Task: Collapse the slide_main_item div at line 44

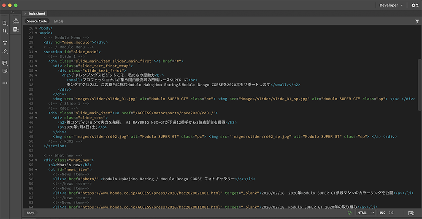Action: pos(36,113)
